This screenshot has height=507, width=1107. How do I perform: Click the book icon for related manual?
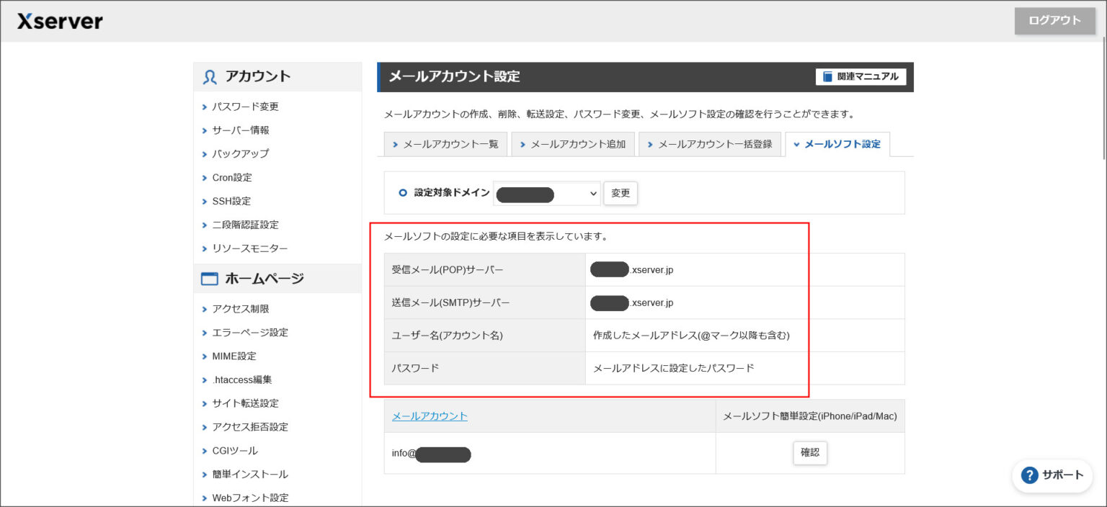[x=827, y=76]
